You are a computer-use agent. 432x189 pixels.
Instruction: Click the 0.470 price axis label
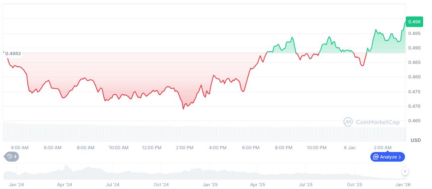[414, 106]
